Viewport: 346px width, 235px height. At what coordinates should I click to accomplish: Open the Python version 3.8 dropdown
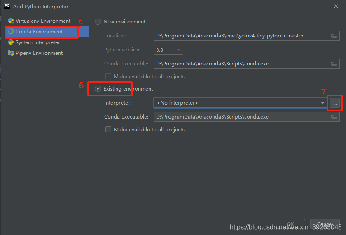coord(168,50)
